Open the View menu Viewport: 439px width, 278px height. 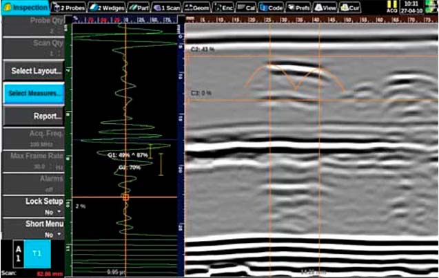[325, 7]
